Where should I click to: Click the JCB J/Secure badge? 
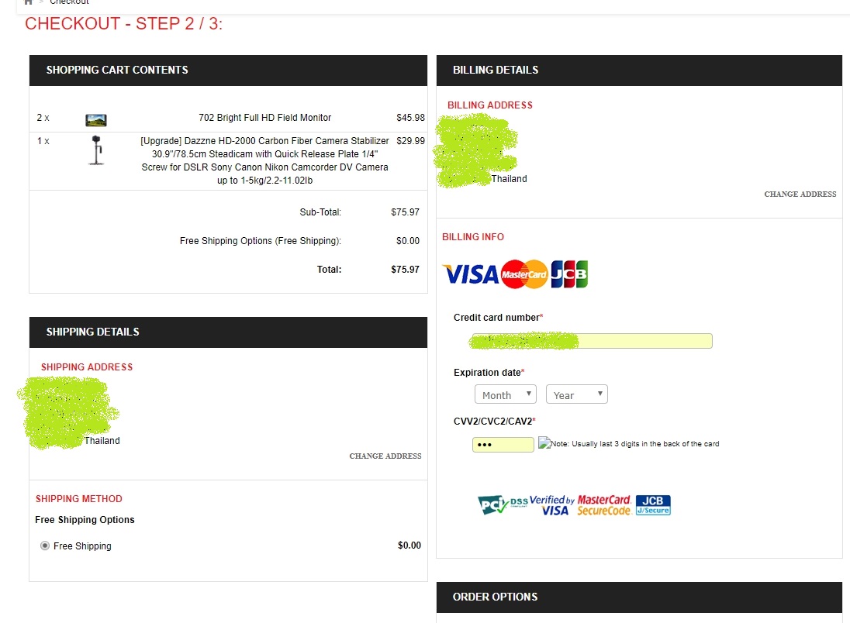tap(653, 505)
